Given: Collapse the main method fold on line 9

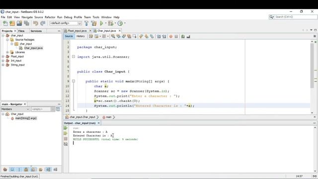Looking at the screenshot, I should coord(74,81).
